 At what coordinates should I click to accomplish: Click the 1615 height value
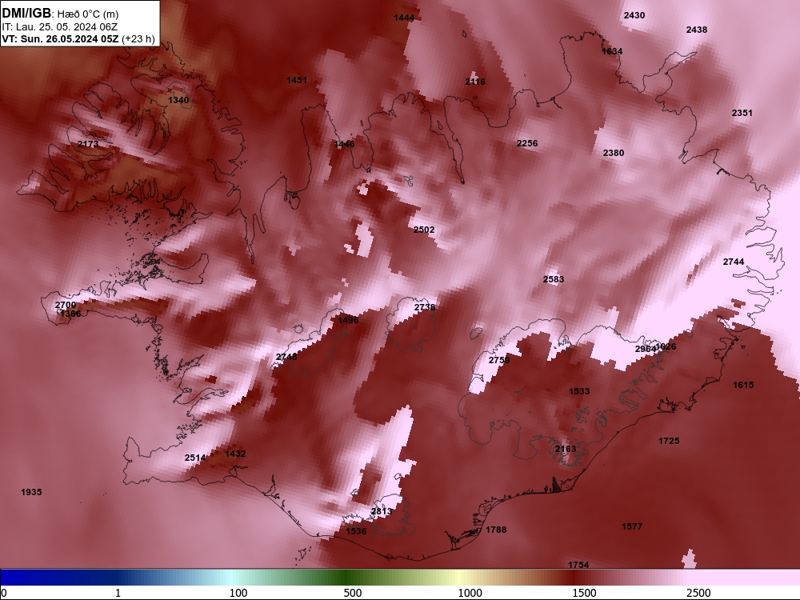(743, 385)
